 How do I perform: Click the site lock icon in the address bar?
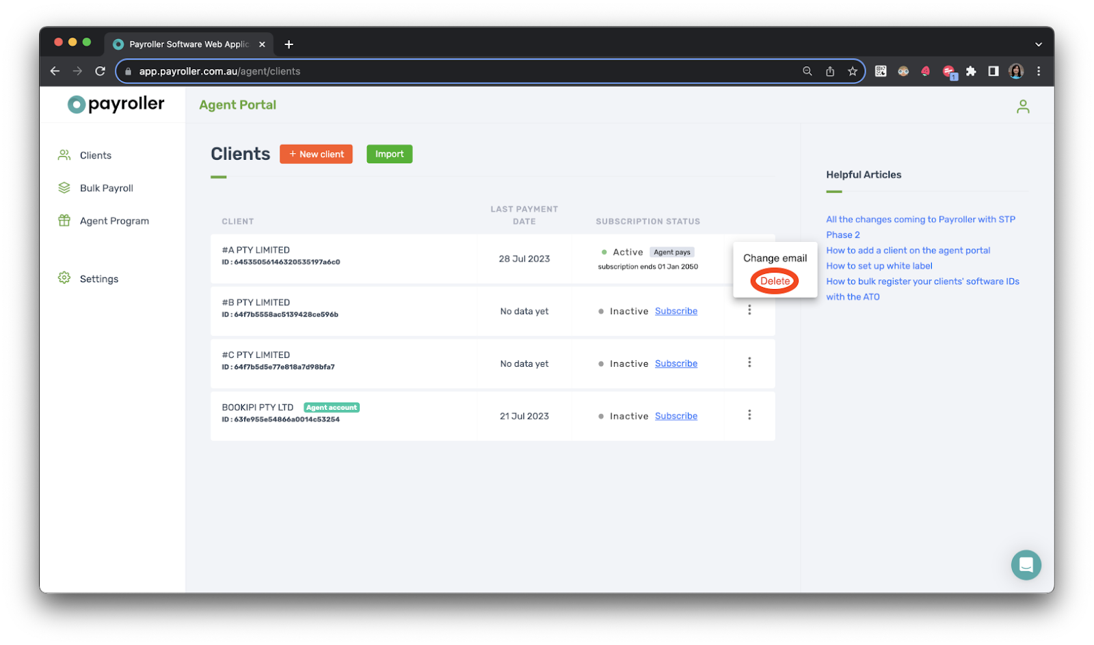[128, 71]
